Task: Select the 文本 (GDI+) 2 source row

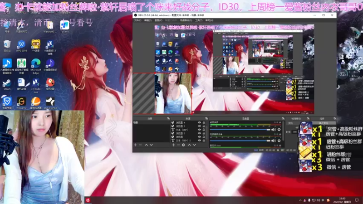Action: [188, 141]
